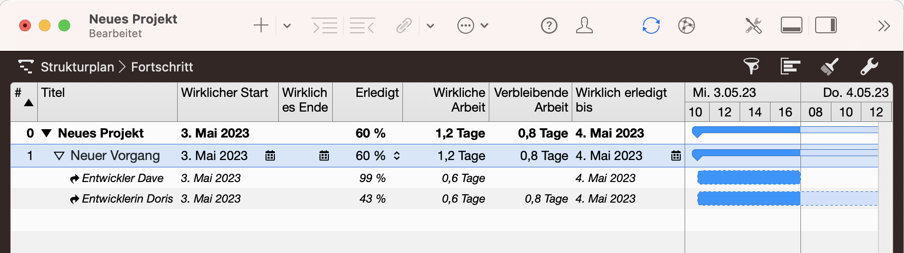Open the more actions ellipsis menu
The width and height of the screenshot is (904, 253).
466,25
